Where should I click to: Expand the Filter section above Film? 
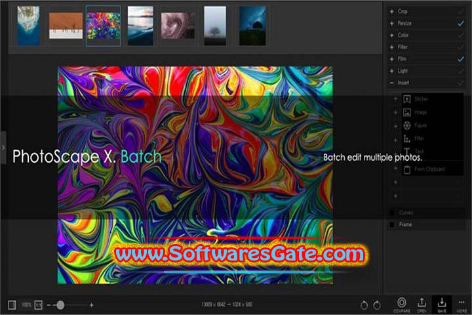(x=391, y=47)
